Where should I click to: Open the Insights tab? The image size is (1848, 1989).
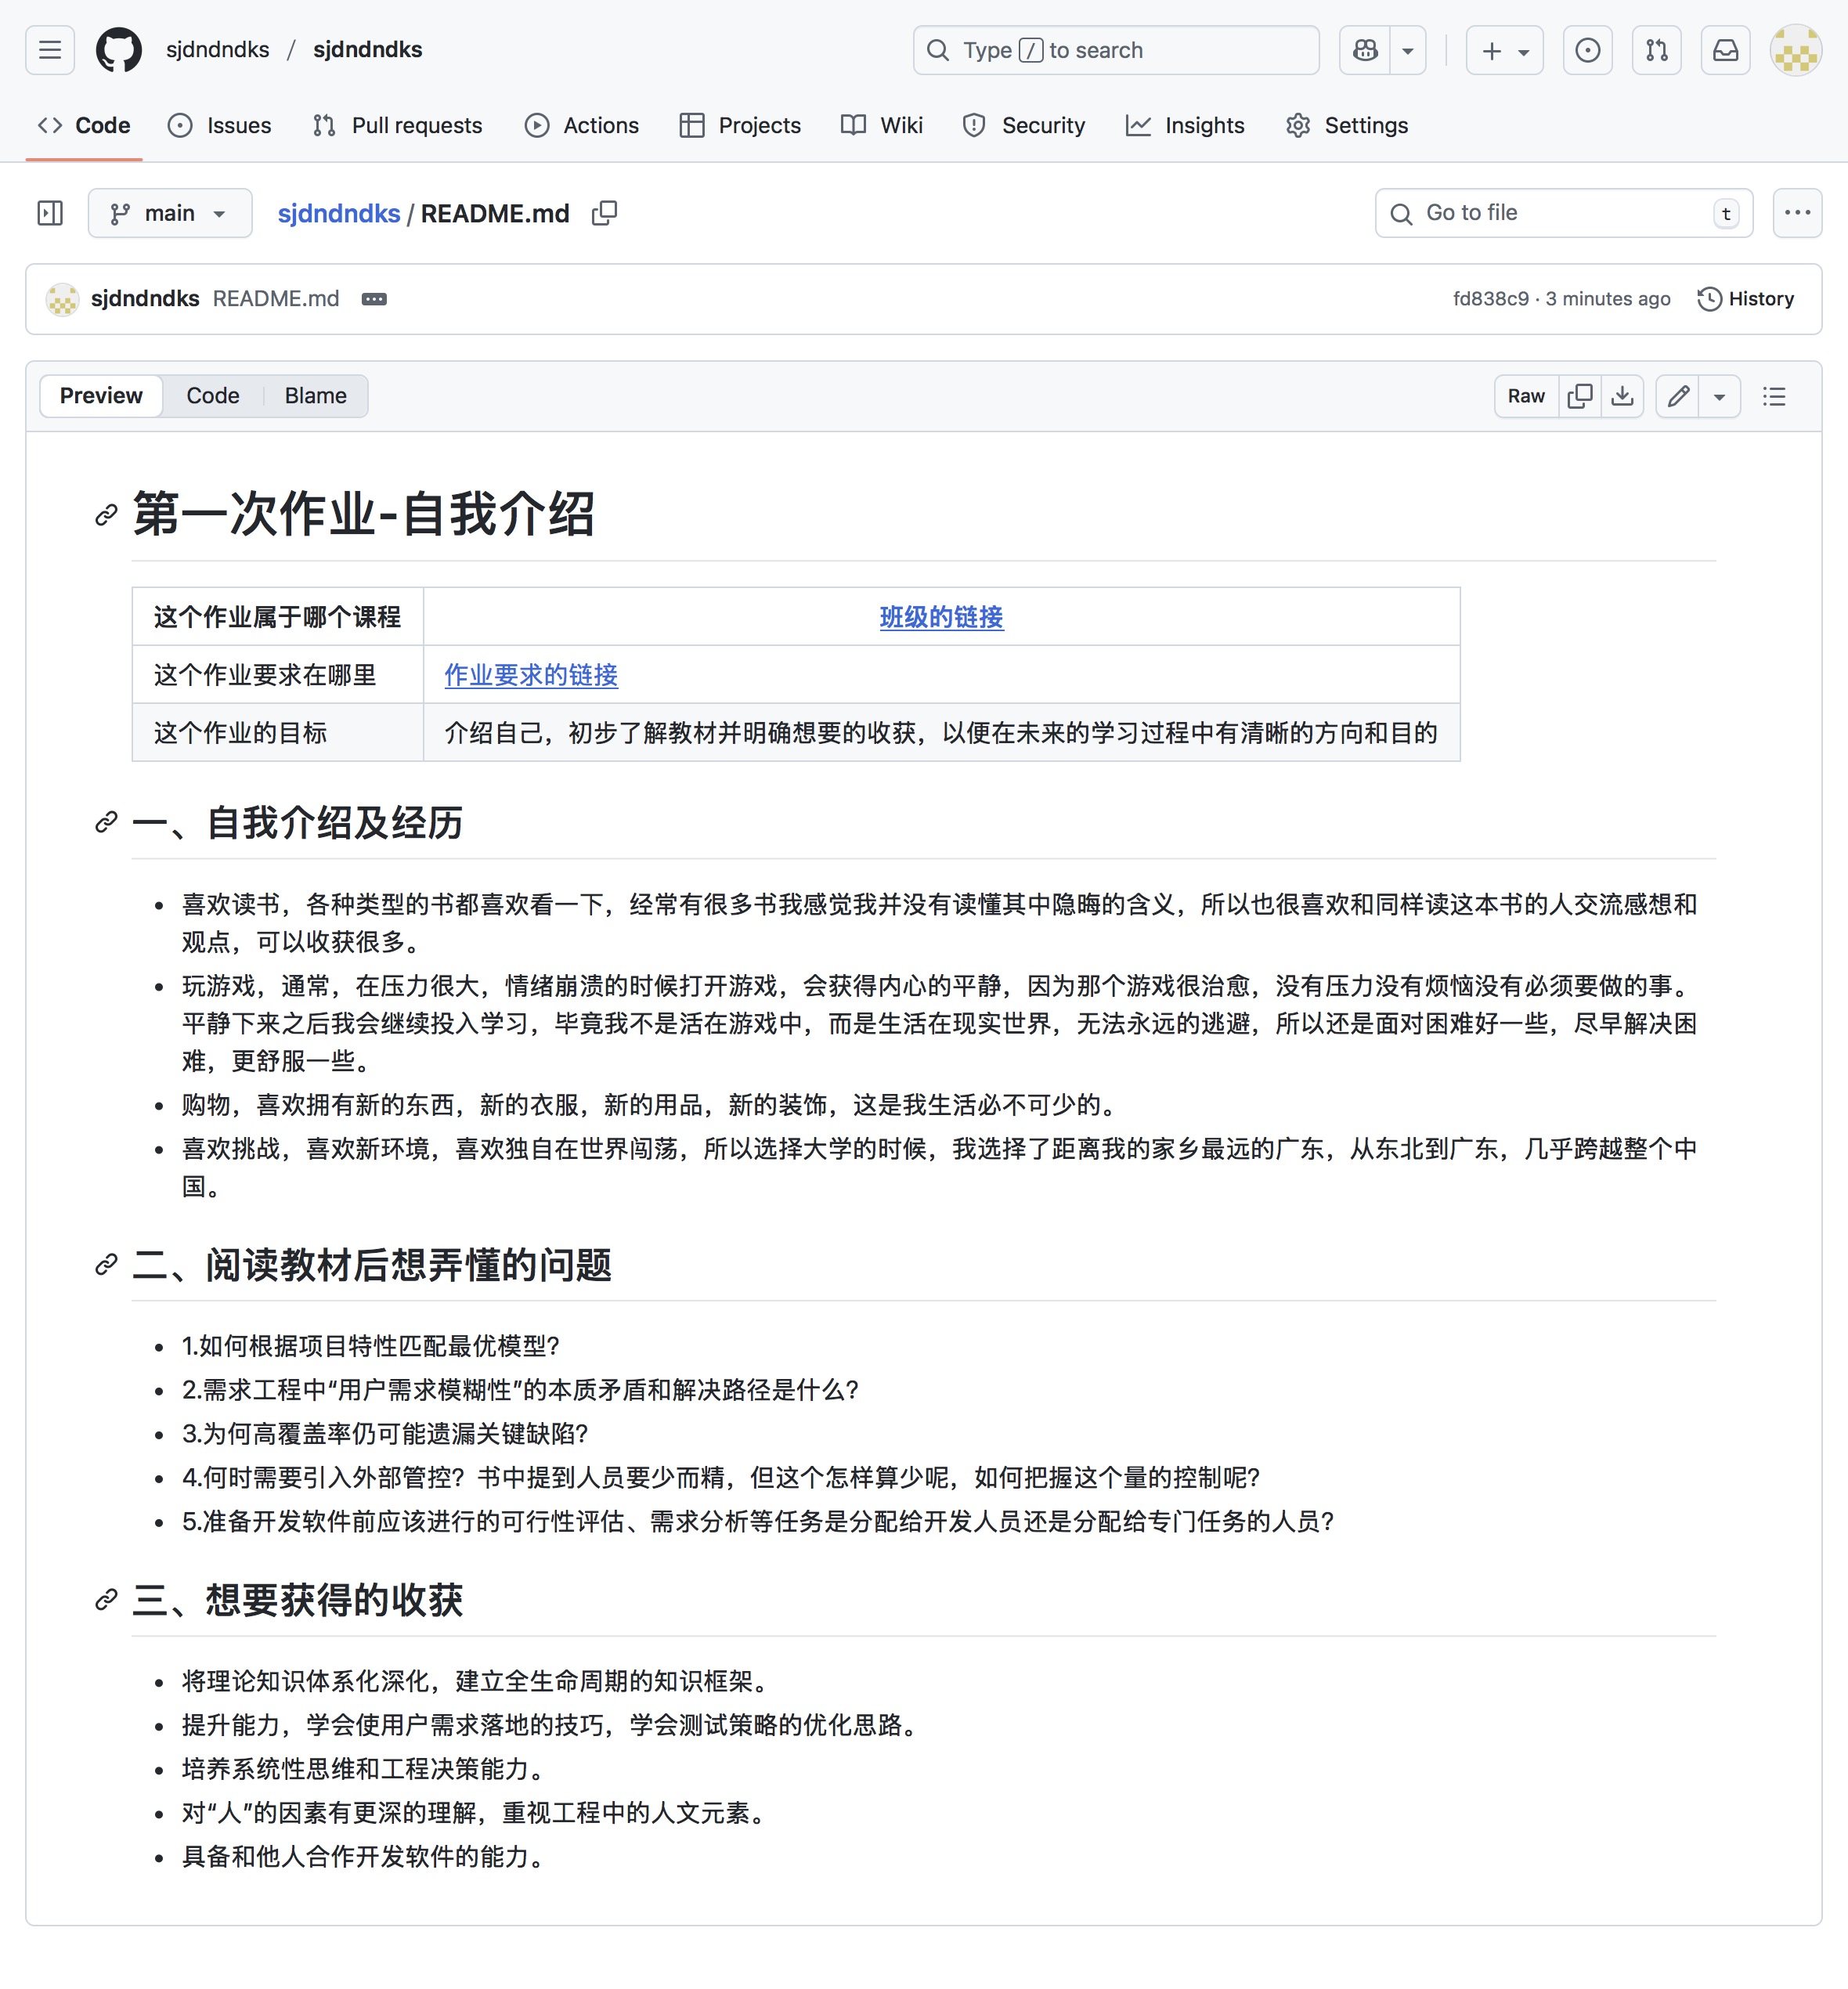coord(1185,125)
